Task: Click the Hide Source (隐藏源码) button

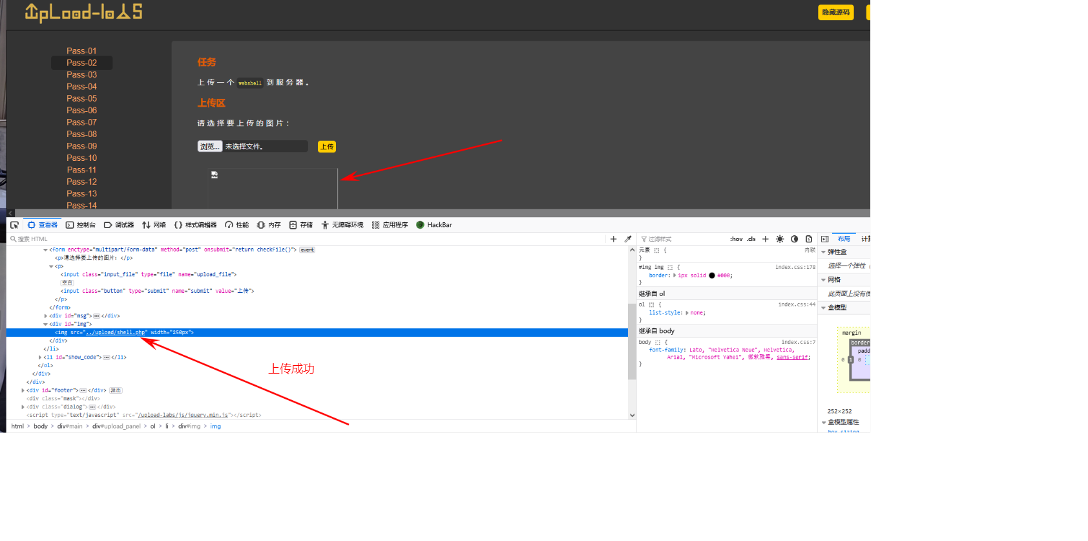Action: 836,12
